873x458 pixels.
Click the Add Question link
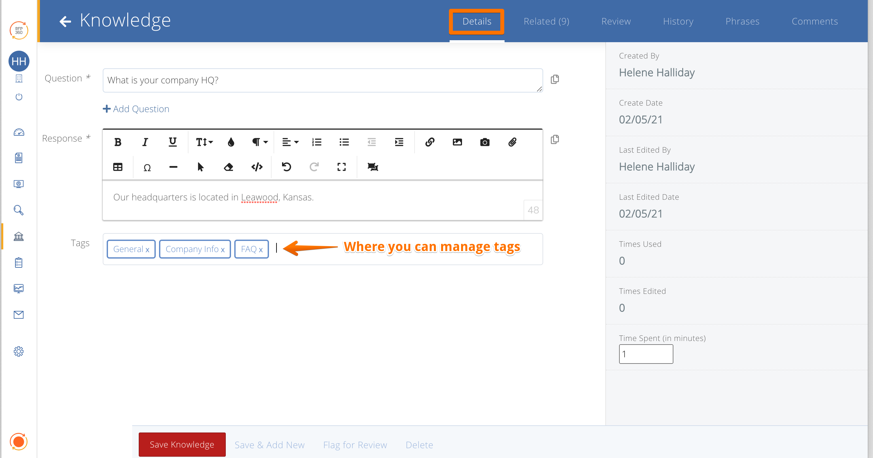136,109
